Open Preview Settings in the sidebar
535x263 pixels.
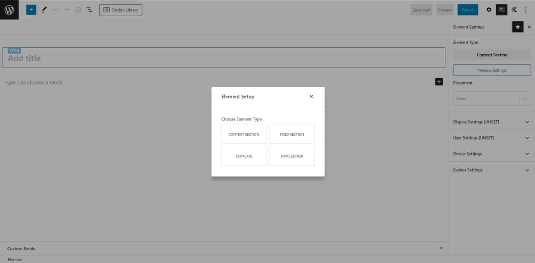492,70
